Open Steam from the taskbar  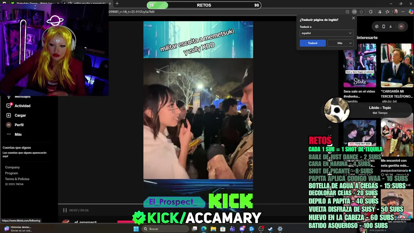270,229
